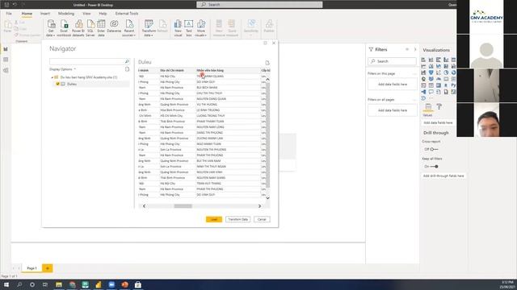Open the Zoom app from the taskbar

coord(111,284)
